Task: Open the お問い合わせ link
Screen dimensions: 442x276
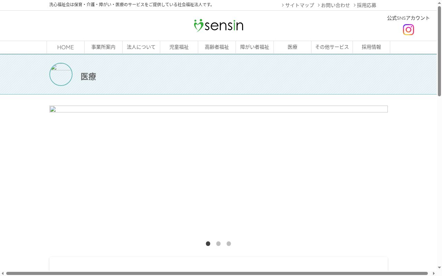Action: pos(334,5)
